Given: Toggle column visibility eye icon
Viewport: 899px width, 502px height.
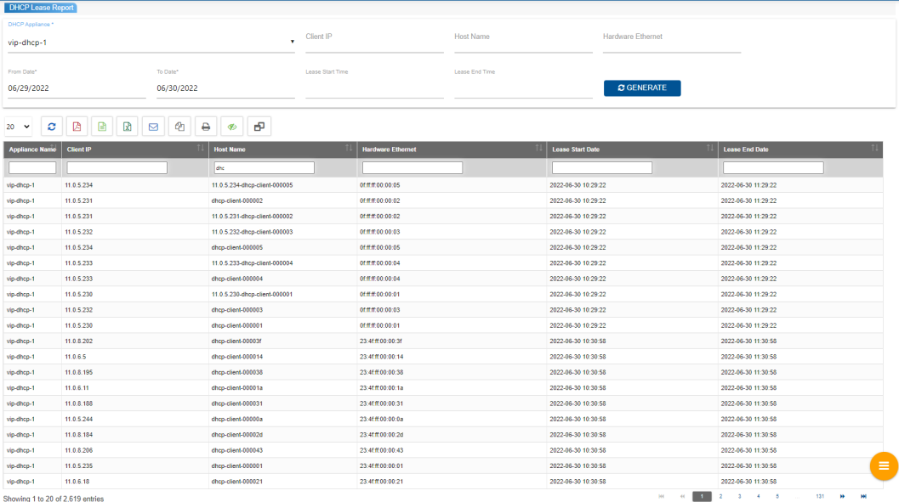Looking at the screenshot, I should 232,127.
